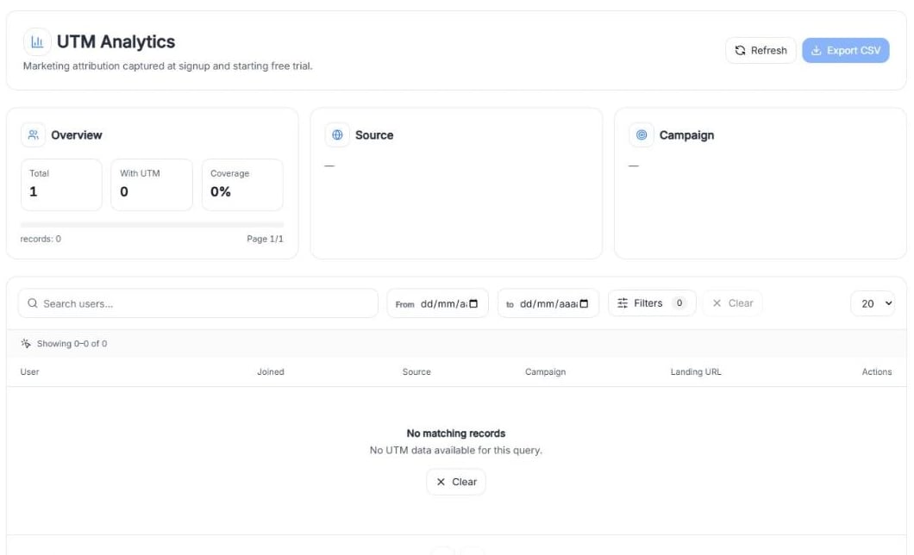
Task: Click the Overview users icon
Action: (x=34, y=135)
